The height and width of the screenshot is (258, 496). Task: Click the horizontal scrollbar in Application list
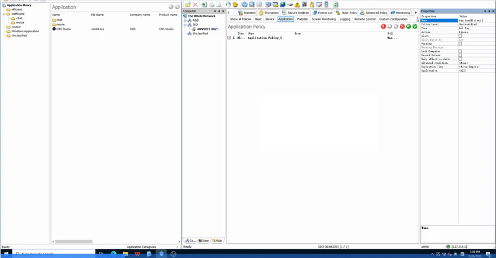(74, 241)
